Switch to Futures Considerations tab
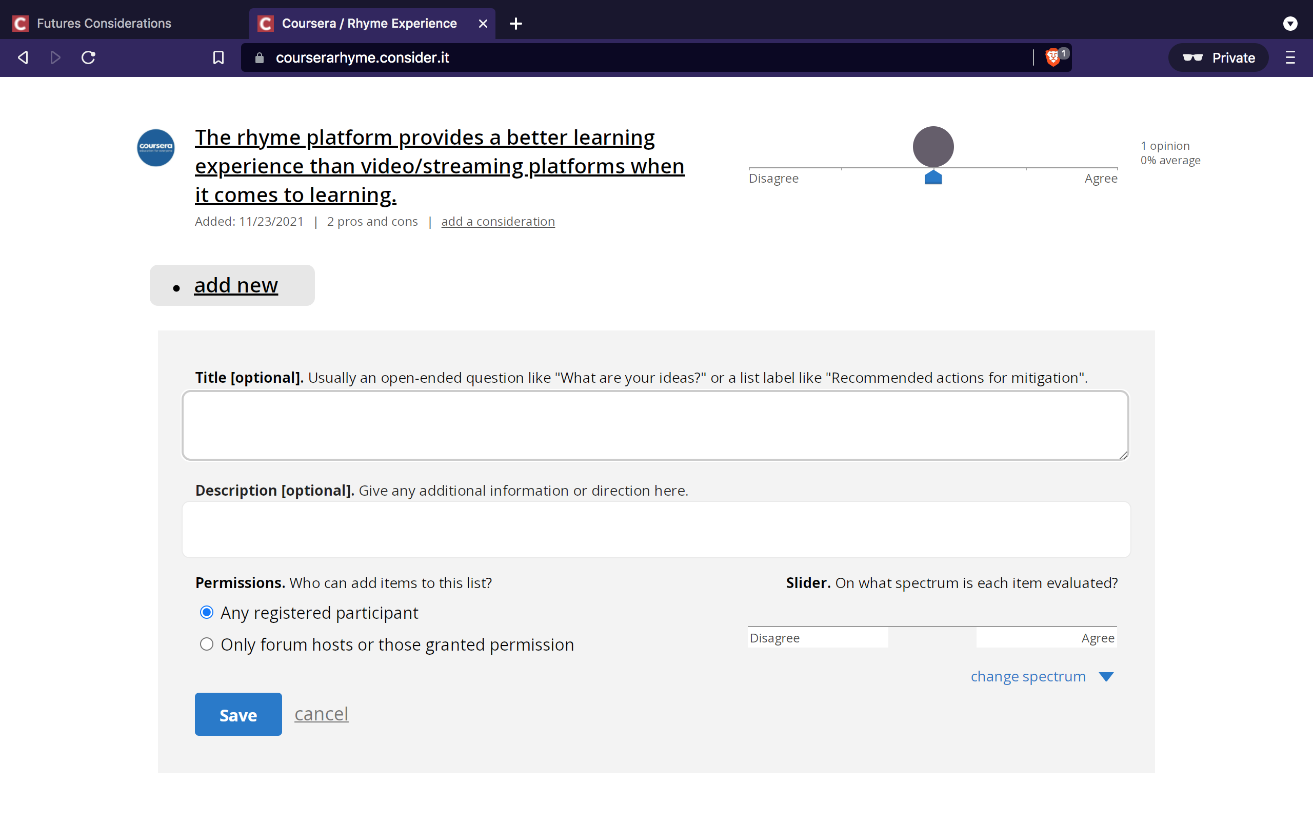The image size is (1313, 821). pyautogui.click(x=103, y=24)
